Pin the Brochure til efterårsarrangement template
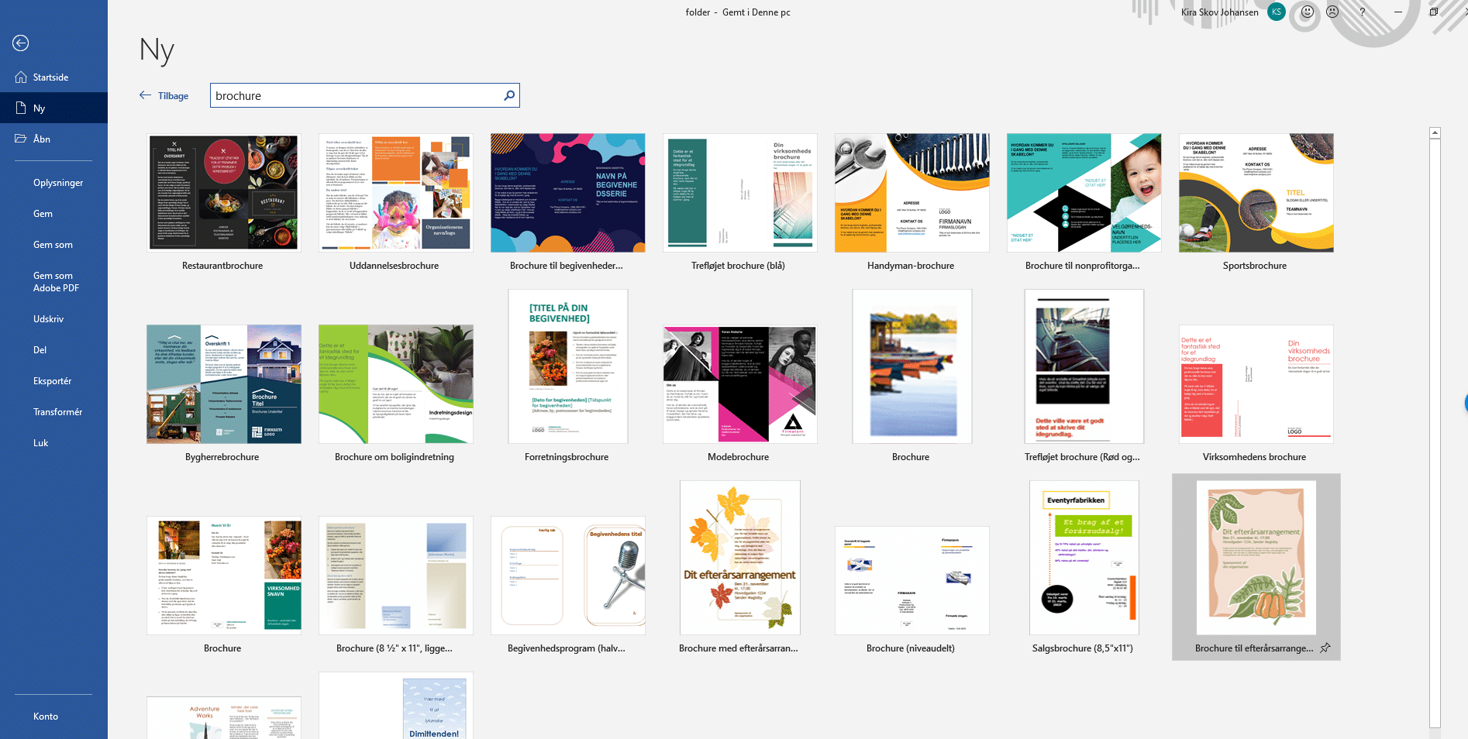Screen dimensions: 1468x739 (x=1325, y=648)
